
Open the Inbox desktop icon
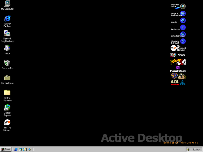(7, 50)
